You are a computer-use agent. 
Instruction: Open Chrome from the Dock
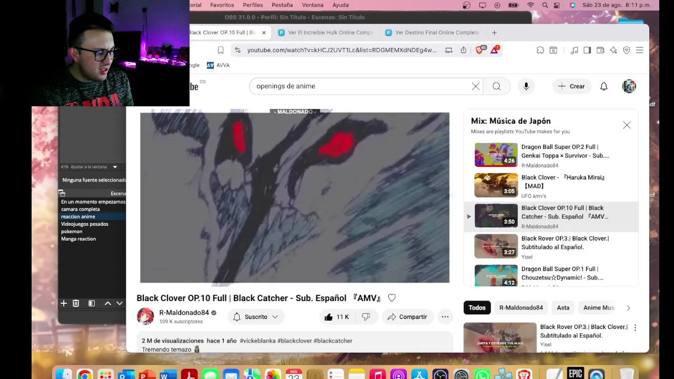pyautogui.click(x=84, y=374)
